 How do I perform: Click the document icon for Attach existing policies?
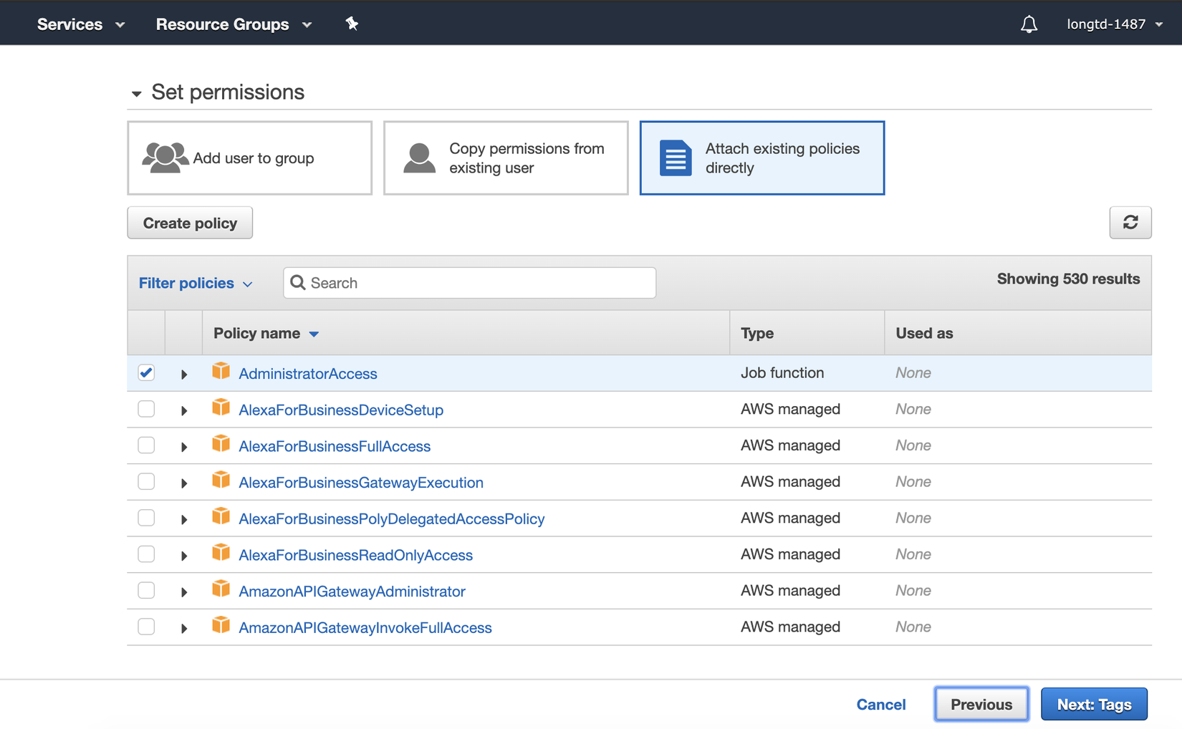675,158
